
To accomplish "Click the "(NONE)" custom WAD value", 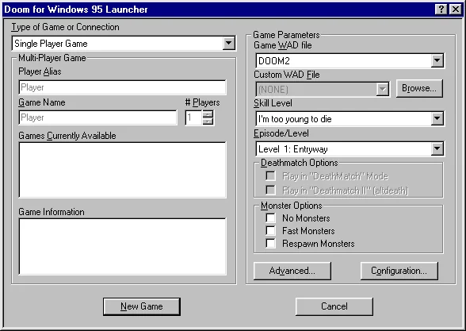I will coord(273,89).
